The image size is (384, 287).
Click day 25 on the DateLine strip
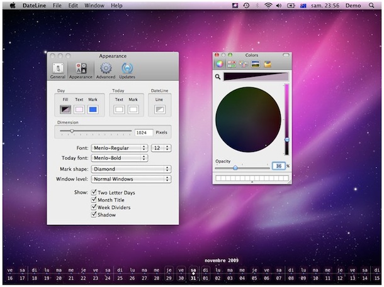(120, 278)
